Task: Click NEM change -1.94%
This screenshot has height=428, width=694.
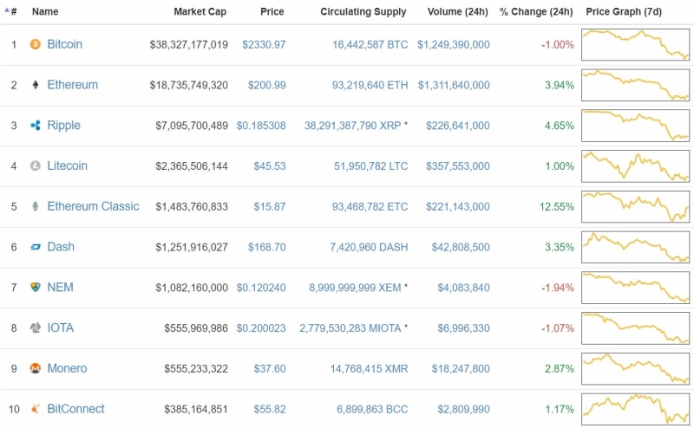Action: tap(558, 288)
